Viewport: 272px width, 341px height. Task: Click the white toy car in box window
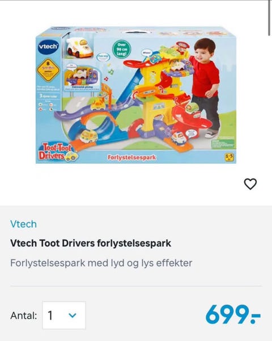tap(79, 48)
